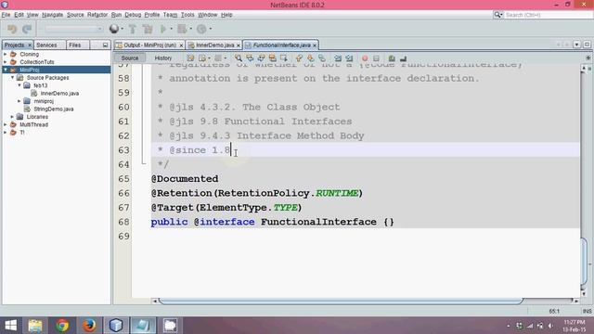Collapse the feb13 package node
Image resolution: width=594 pixels, height=334 pixels.
point(19,85)
